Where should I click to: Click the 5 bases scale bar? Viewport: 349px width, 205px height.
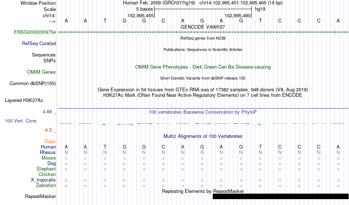pos(203,9)
